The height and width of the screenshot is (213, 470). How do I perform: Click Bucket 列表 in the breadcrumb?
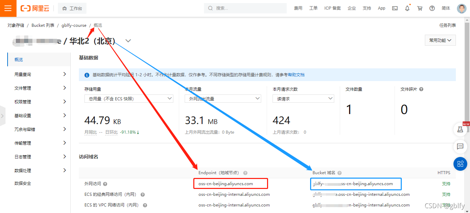(x=43, y=25)
